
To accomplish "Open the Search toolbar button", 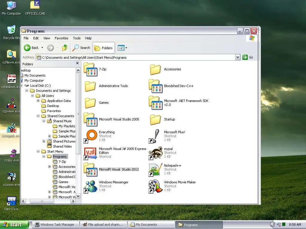I will click(x=81, y=48).
